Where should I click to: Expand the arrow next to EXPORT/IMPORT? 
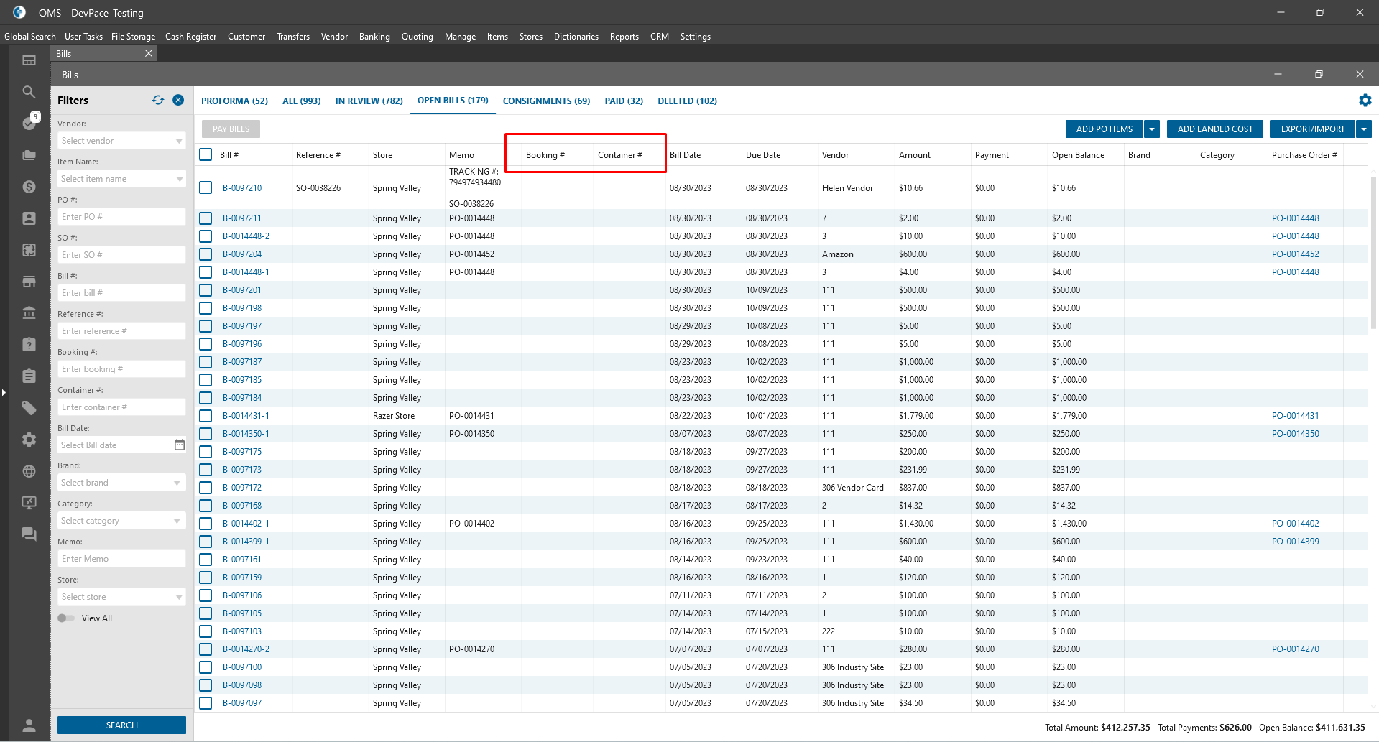(x=1363, y=129)
